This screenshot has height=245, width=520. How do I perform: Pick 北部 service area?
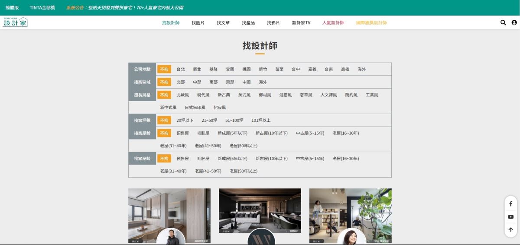(181, 82)
